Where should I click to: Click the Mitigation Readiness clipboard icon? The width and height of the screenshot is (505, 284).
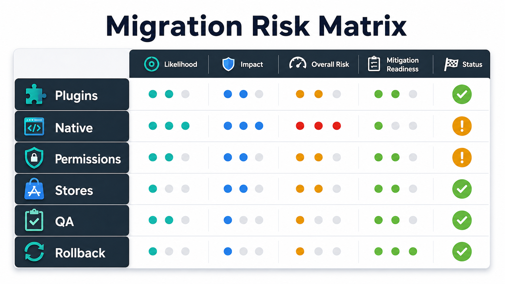[374, 64]
